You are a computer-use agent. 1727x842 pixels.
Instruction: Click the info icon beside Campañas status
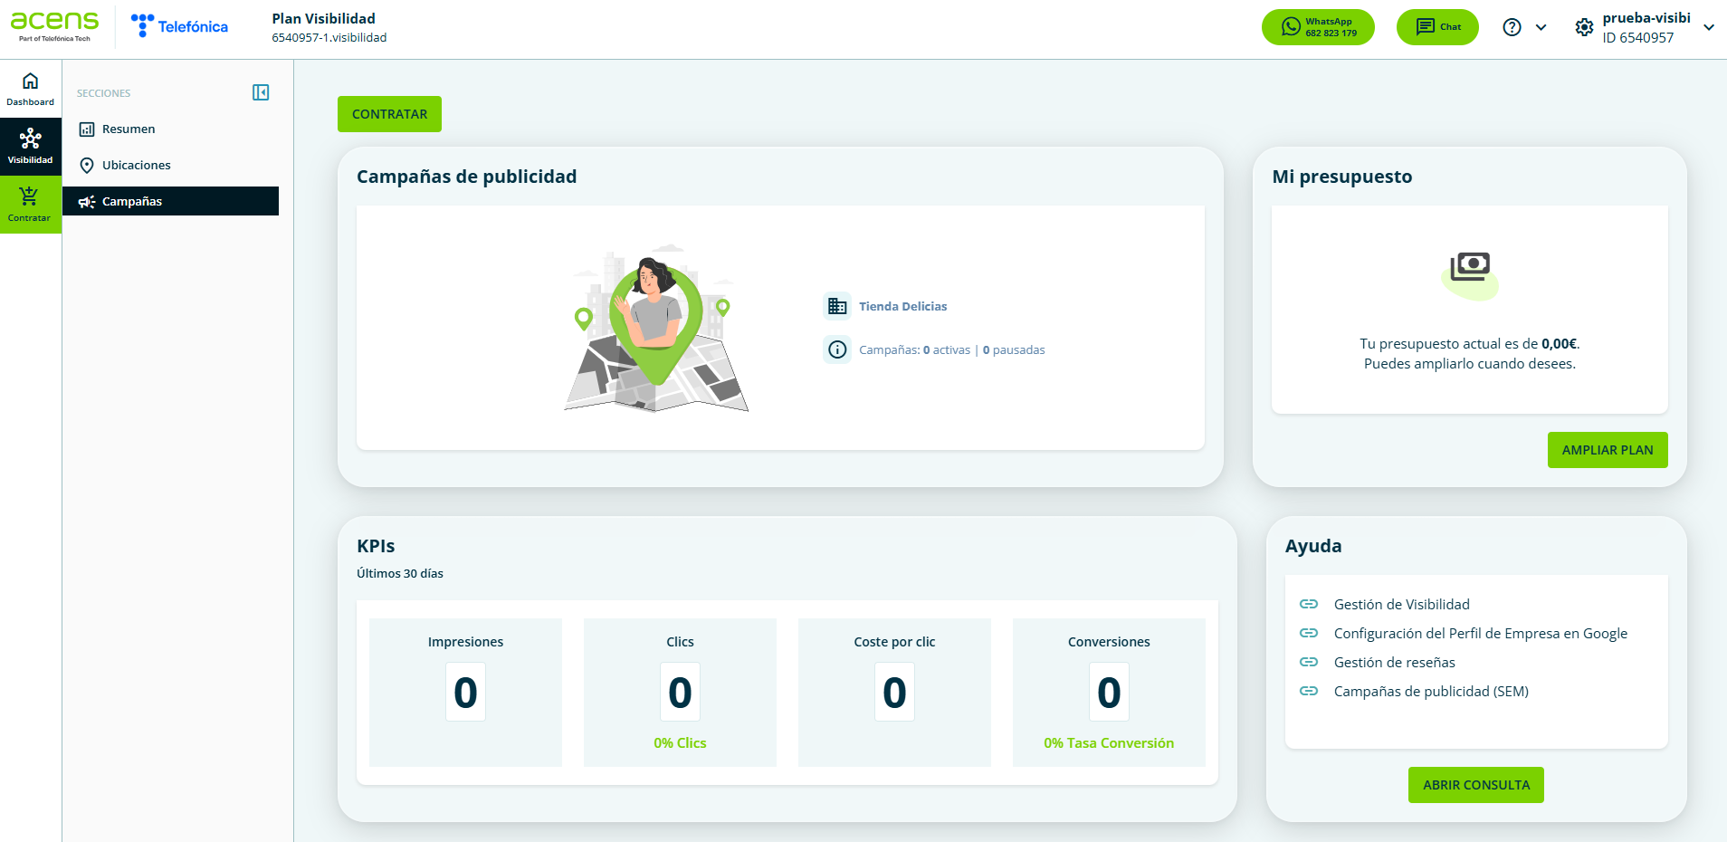point(837,349)
